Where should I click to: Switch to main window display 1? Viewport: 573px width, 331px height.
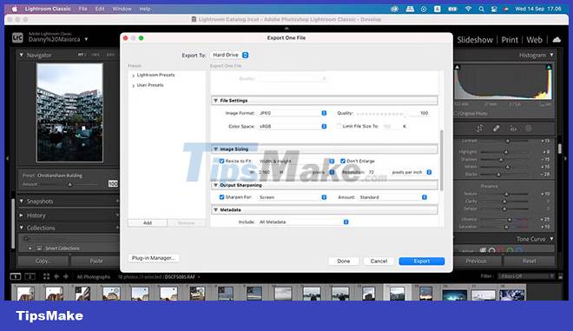(x=16, y=276)
